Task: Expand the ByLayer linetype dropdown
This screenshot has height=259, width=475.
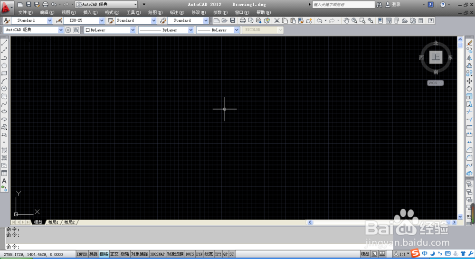Action: click(191, 30)
